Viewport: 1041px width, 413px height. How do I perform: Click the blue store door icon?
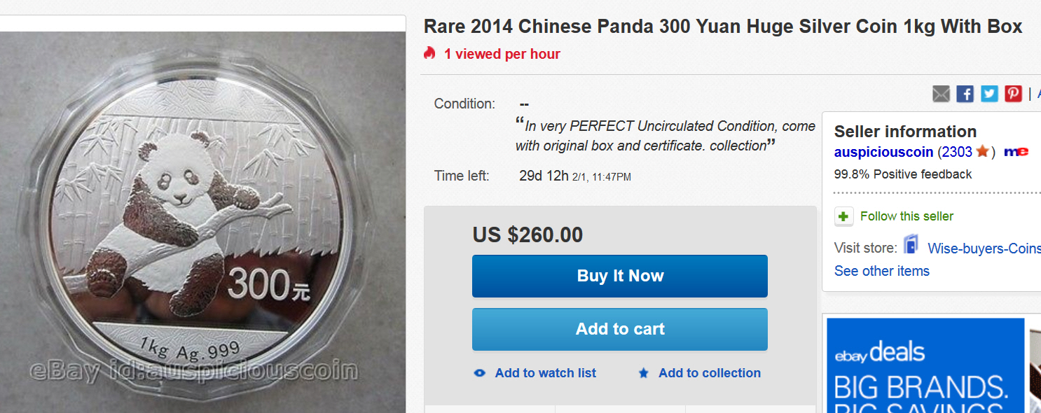click(911, 245)
